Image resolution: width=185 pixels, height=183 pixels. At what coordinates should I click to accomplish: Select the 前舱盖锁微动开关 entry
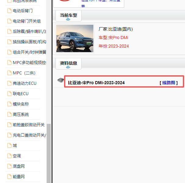pyautogui.click(x=29, y=125)
